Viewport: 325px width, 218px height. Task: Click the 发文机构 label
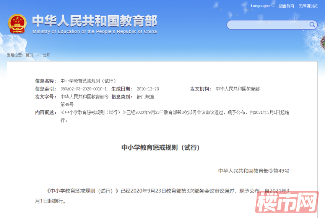tap(201, 89)
